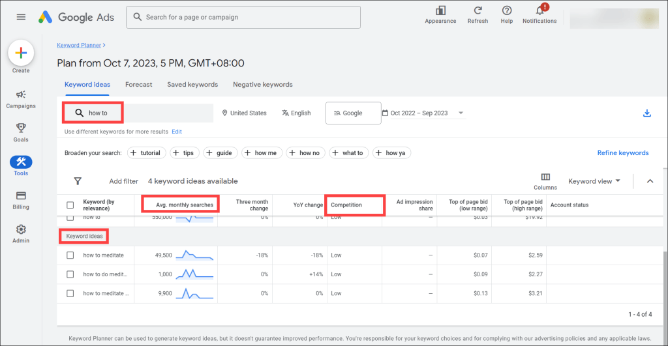Sort by Avg. monthly searches column
The height and width of the screenshot is (346, 668).
(x=185, y=205)
